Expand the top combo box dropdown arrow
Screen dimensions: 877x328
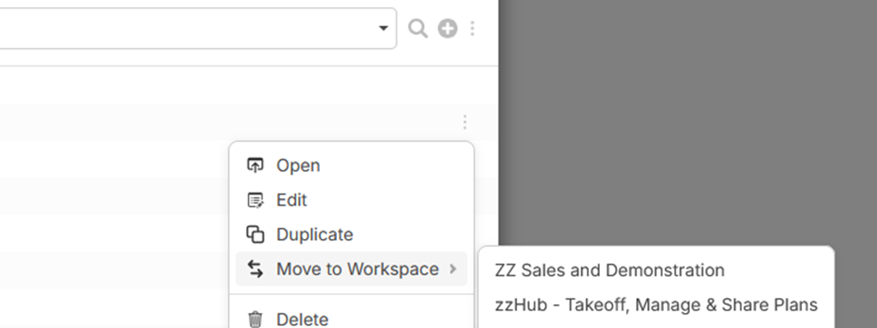point(384,28)
